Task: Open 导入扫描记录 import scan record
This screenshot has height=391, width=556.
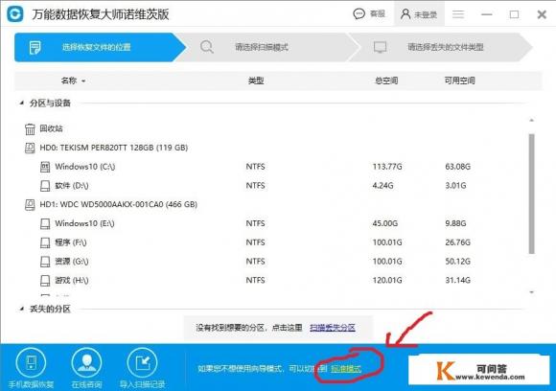Action: coord(142,368)
